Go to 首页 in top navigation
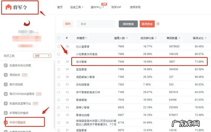Screen dimensions: 211x132 coord(60,7)
